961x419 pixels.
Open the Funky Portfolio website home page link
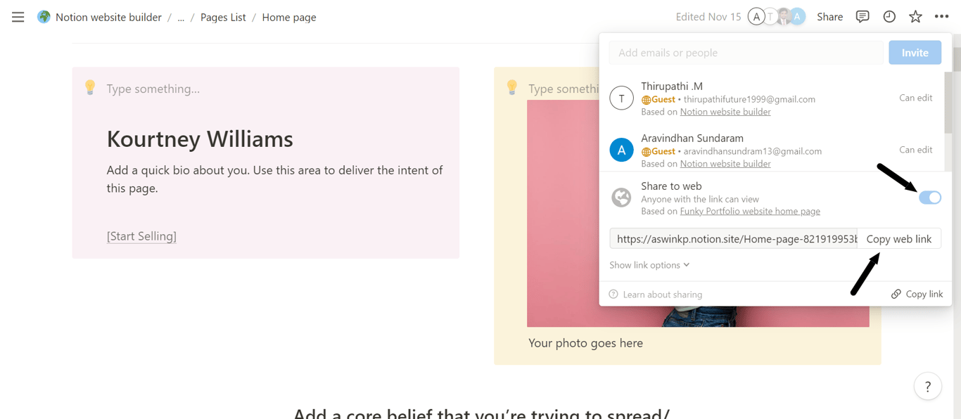click(750, 211)
